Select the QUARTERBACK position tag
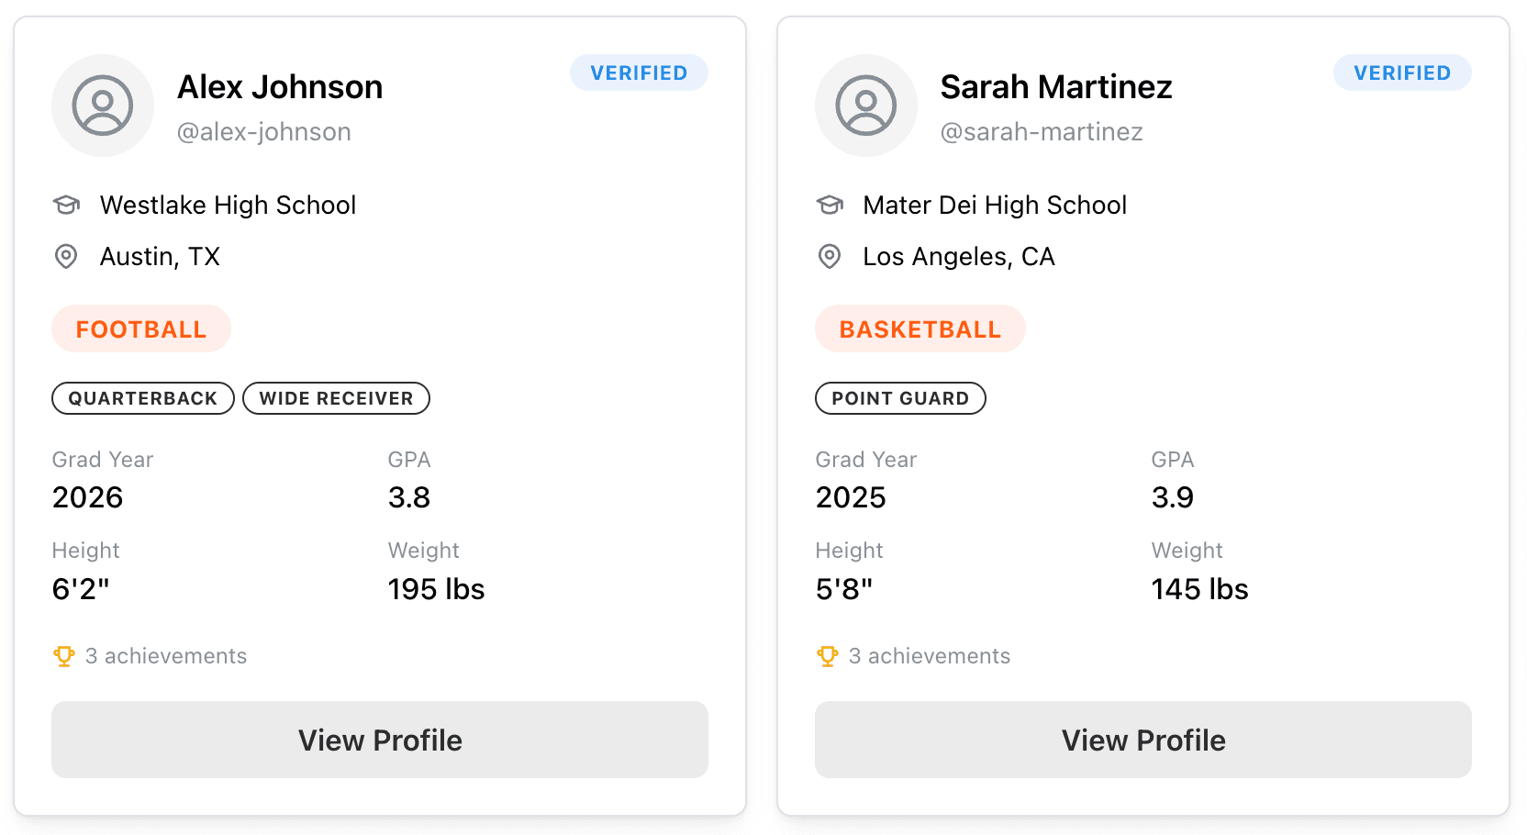1527x835 pixels. [x=142, y=398]
